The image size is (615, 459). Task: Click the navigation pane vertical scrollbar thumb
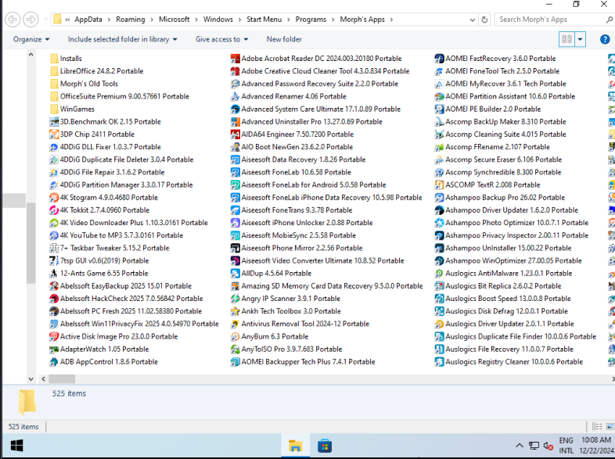coord(31,243)
